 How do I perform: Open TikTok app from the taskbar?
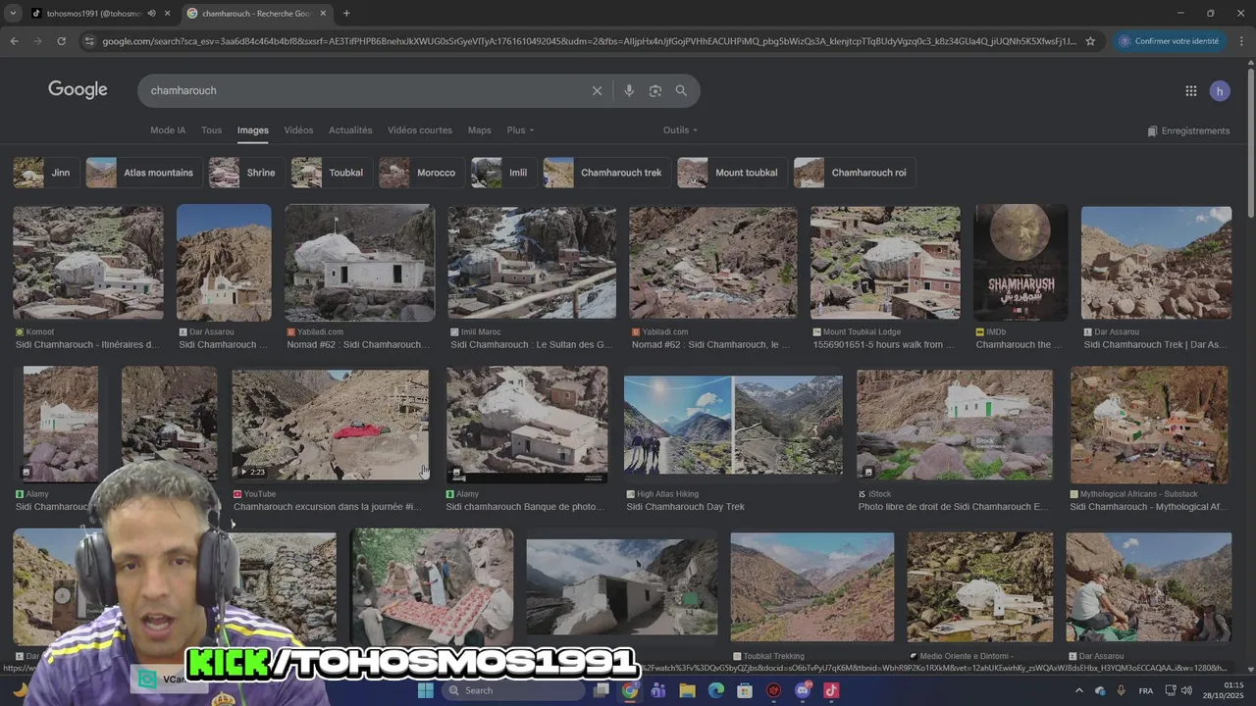[831, 690]
